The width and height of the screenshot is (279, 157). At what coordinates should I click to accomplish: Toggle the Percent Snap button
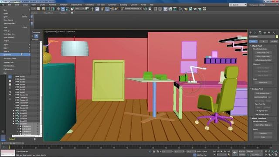pos(112,9)
